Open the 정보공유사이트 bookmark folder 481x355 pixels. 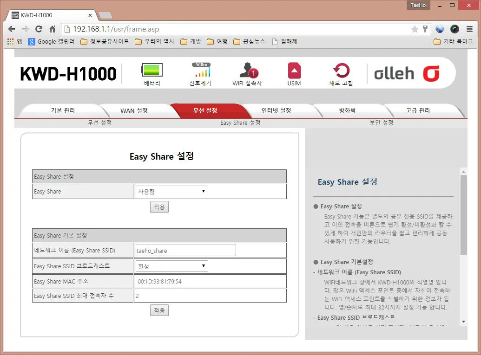[x=105, y=41]
